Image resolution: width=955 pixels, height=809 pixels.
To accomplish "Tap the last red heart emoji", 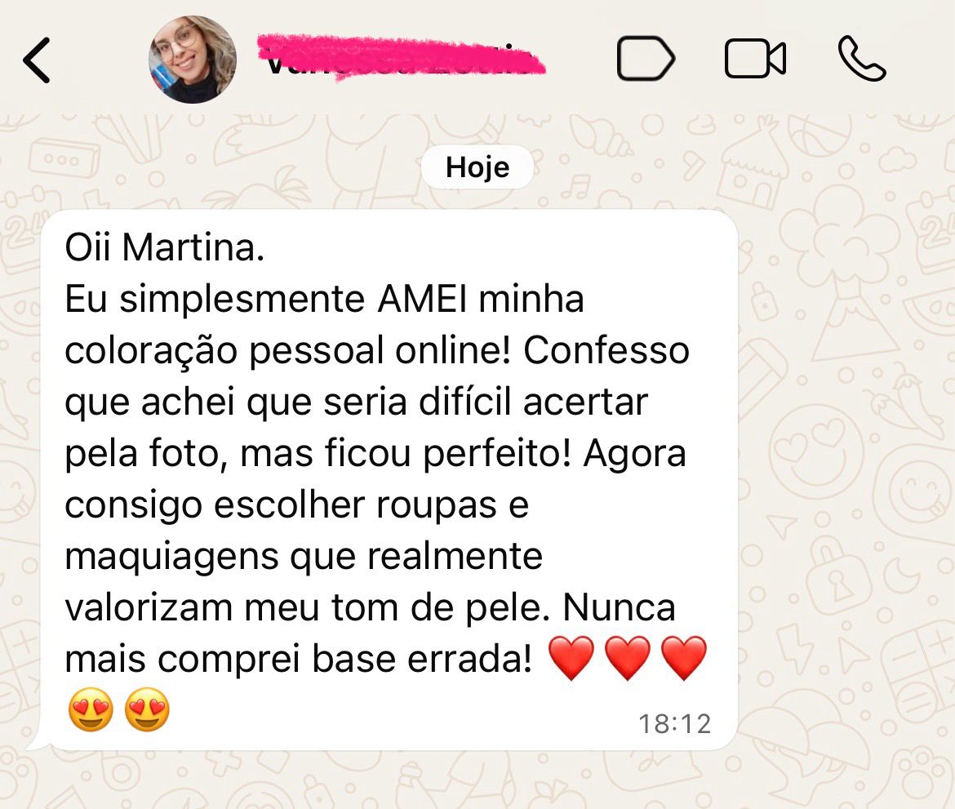I will 684,658.
